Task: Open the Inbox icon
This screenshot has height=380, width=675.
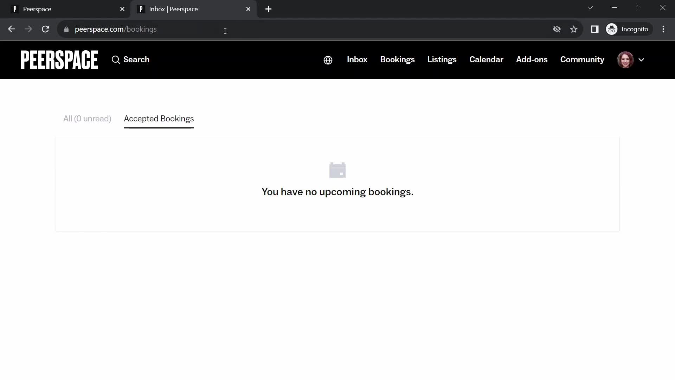Action: pyautogui.click(x=357, y=59)
